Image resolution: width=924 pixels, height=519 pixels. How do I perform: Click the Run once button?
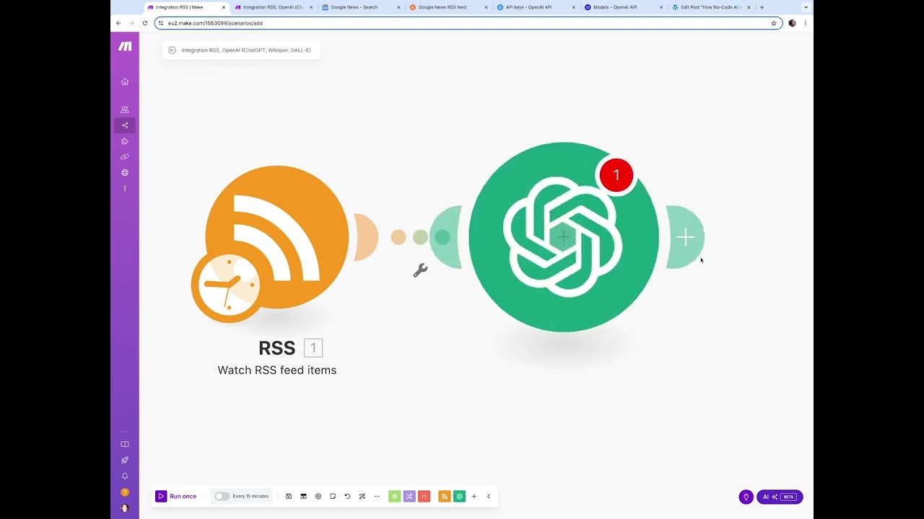pos(176,496)
